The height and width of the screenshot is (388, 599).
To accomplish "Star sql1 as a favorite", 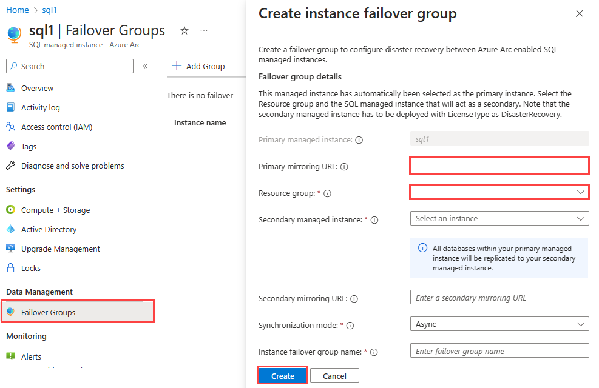I will click(x=184, y=30).
